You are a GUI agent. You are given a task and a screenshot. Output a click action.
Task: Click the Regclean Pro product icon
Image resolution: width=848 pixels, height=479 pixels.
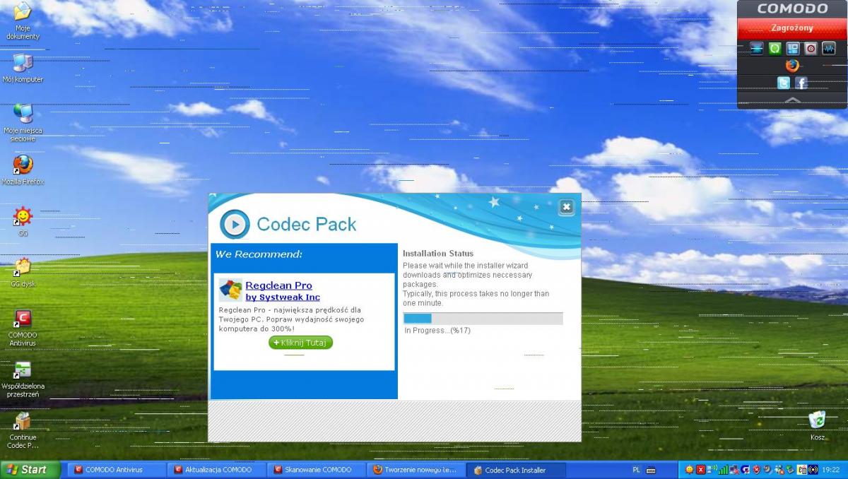[230, 290]
